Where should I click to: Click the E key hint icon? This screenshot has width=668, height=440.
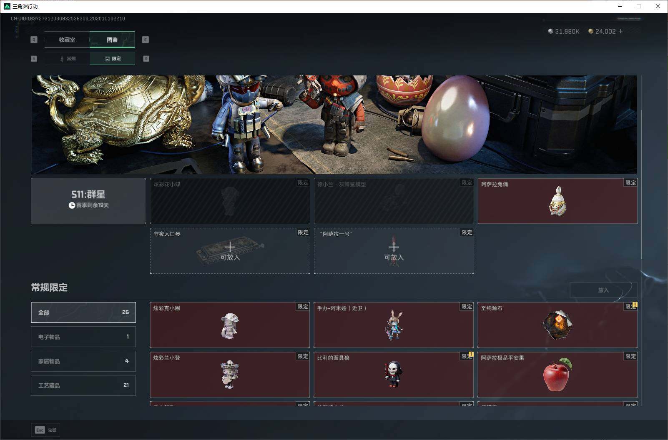146,40
